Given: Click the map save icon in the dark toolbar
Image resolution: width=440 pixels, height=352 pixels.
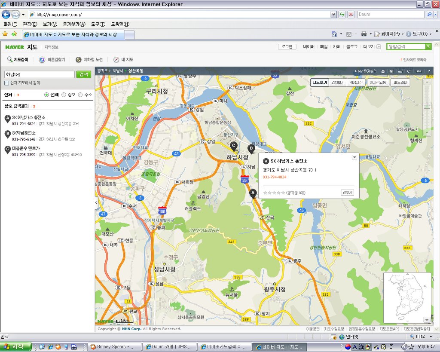Looking at the screenshot, I should (391, 71).
